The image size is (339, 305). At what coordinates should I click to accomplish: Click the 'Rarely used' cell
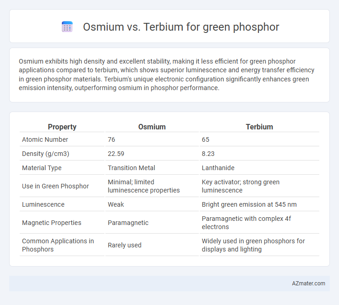125,245
